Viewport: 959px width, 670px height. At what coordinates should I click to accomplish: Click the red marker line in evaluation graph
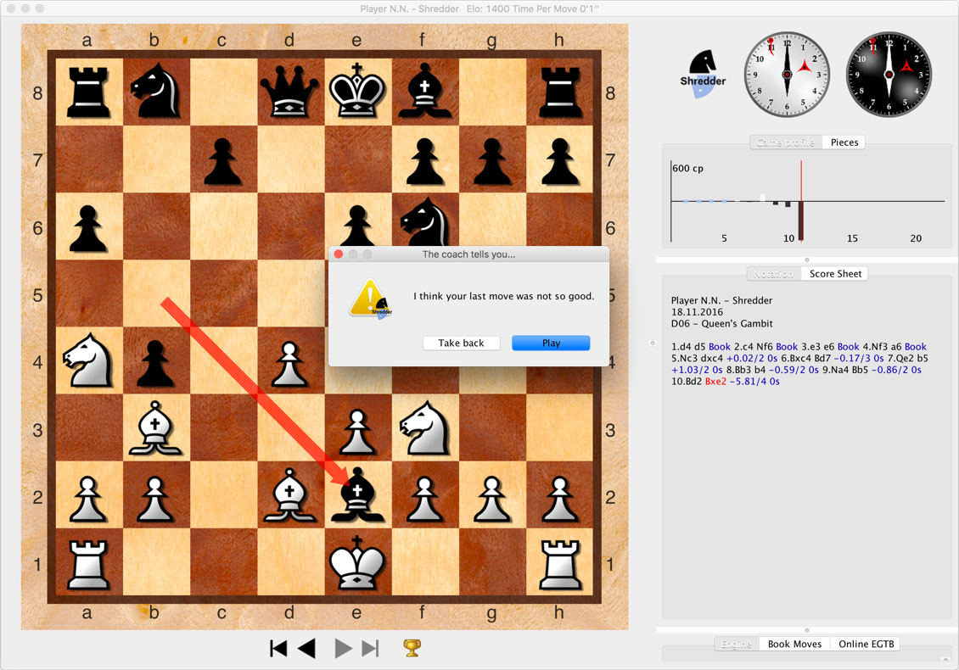[801, 201]
